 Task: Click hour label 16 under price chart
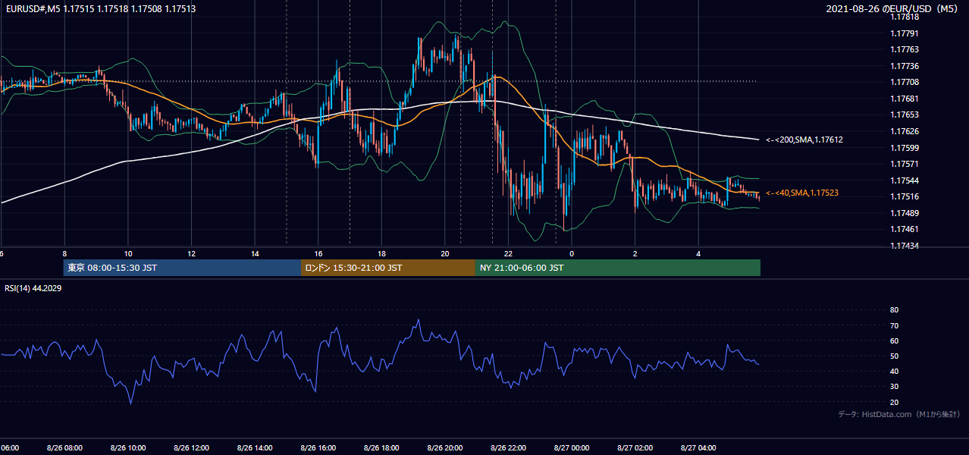click(318, 253)
